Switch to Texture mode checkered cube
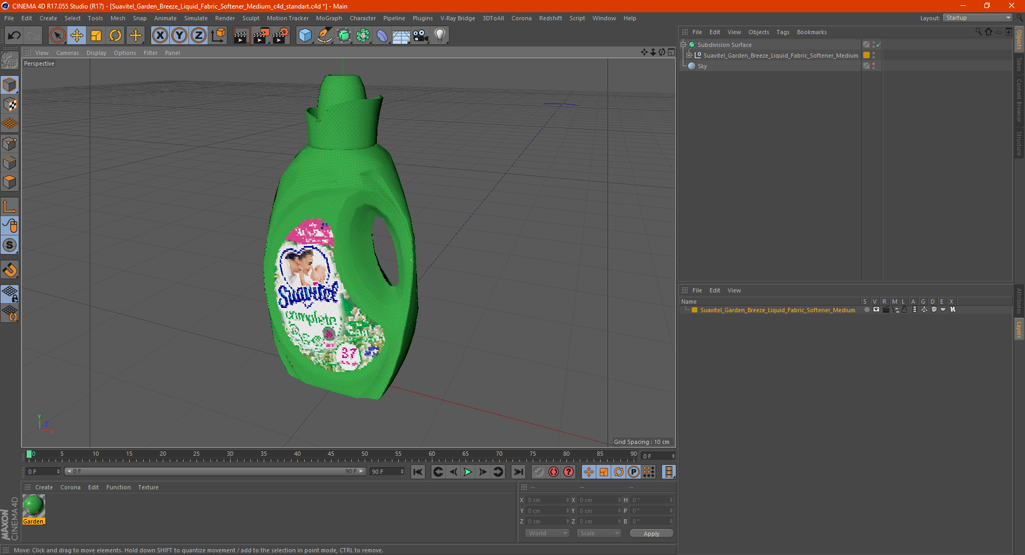 (x=10, y=105)
